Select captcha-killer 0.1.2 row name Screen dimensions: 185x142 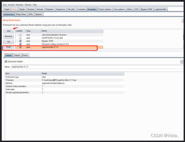coord(50,47)
